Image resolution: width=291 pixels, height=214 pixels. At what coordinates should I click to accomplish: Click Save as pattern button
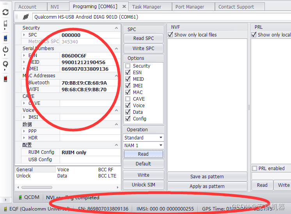207,176
